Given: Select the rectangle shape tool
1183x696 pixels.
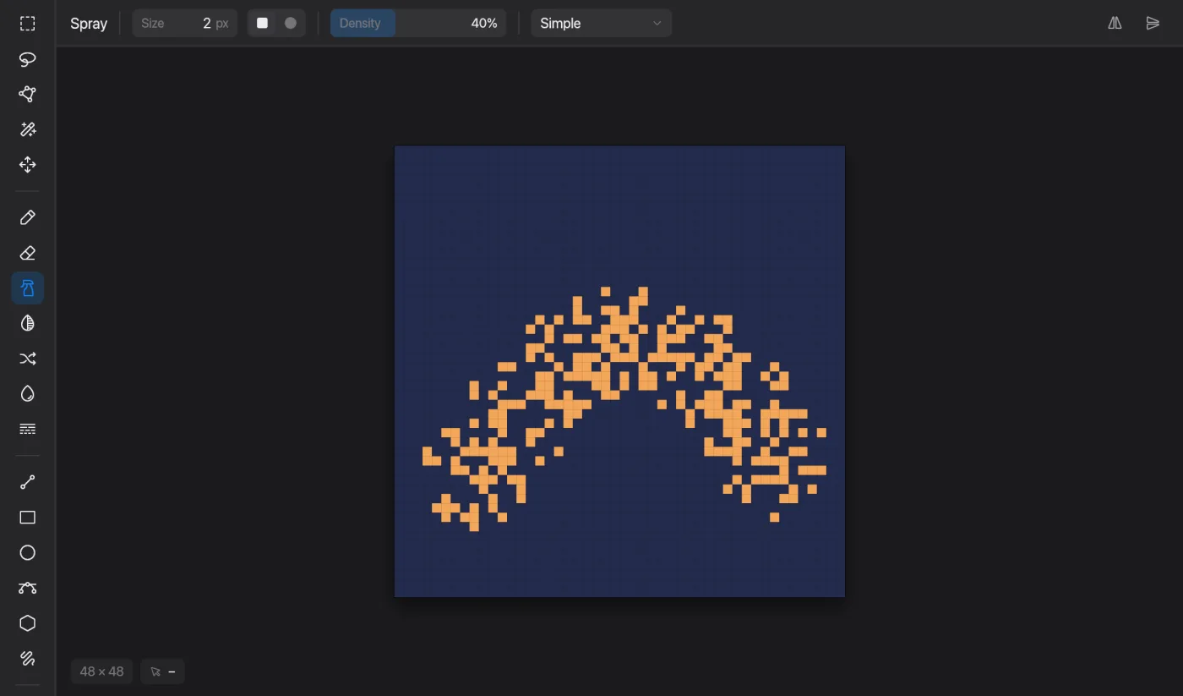Looking at the screenshot, I should 28,518.
